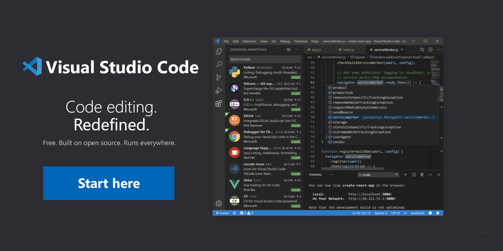Click the split terminal icon
The image size is (503, 251).
point(413,175)
